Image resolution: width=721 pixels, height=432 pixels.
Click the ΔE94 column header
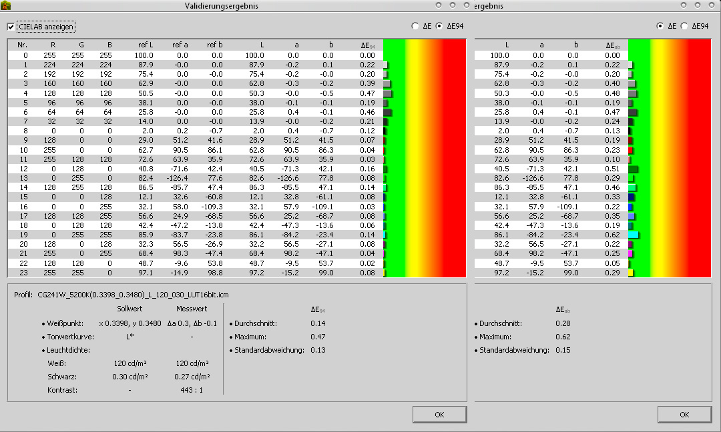367,45
